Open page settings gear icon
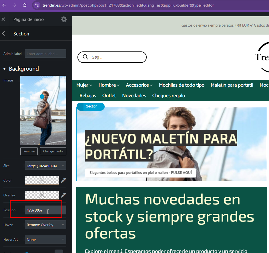Image resolution: width=269 pixels, height=253 pixels. click(64, 19)
